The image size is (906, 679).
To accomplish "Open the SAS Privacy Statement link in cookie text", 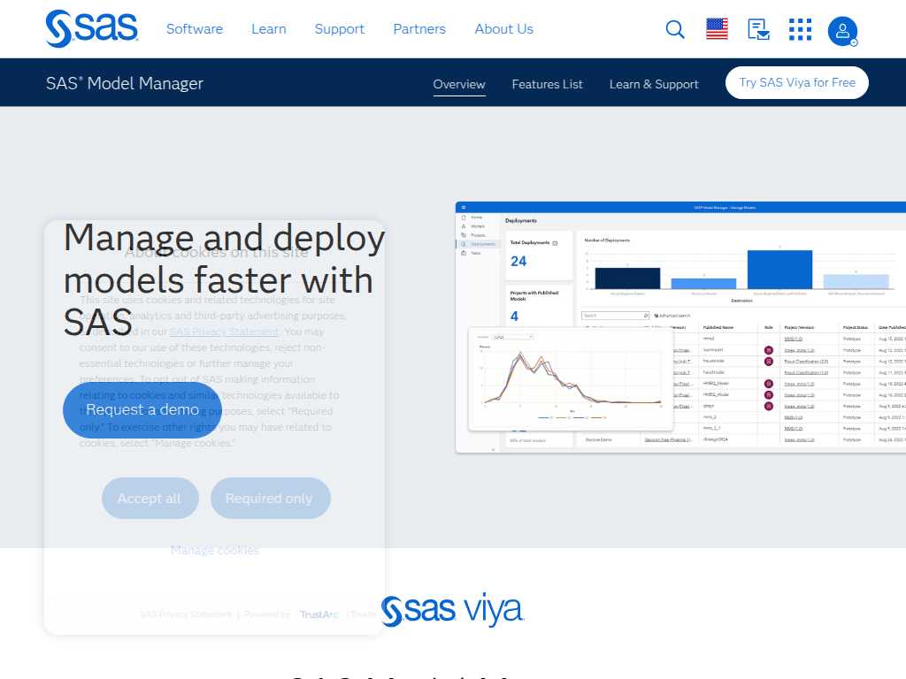I will (224, 332).
